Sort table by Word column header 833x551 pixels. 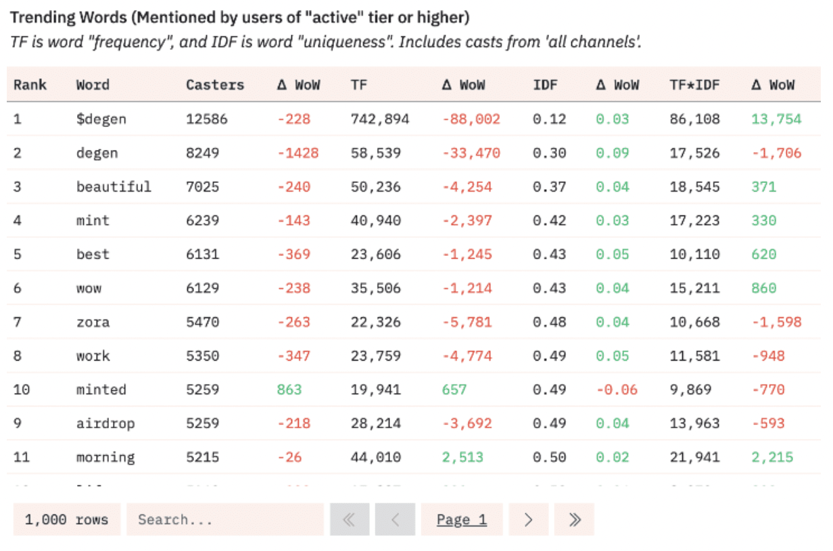pos(93,85)
